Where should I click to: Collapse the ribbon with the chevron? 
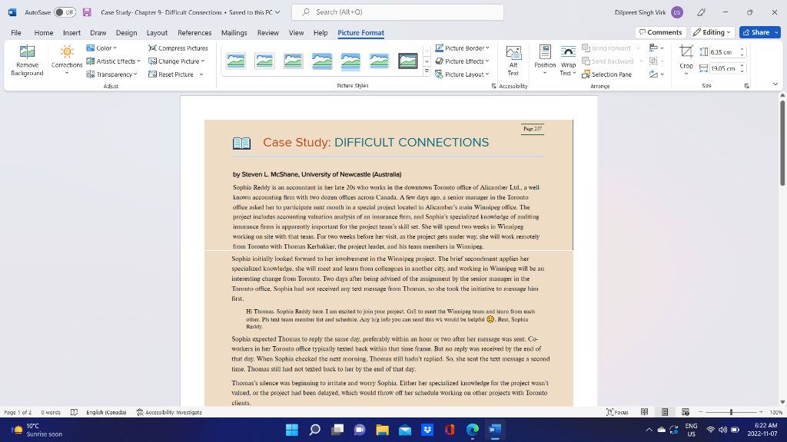click(775, 84)
